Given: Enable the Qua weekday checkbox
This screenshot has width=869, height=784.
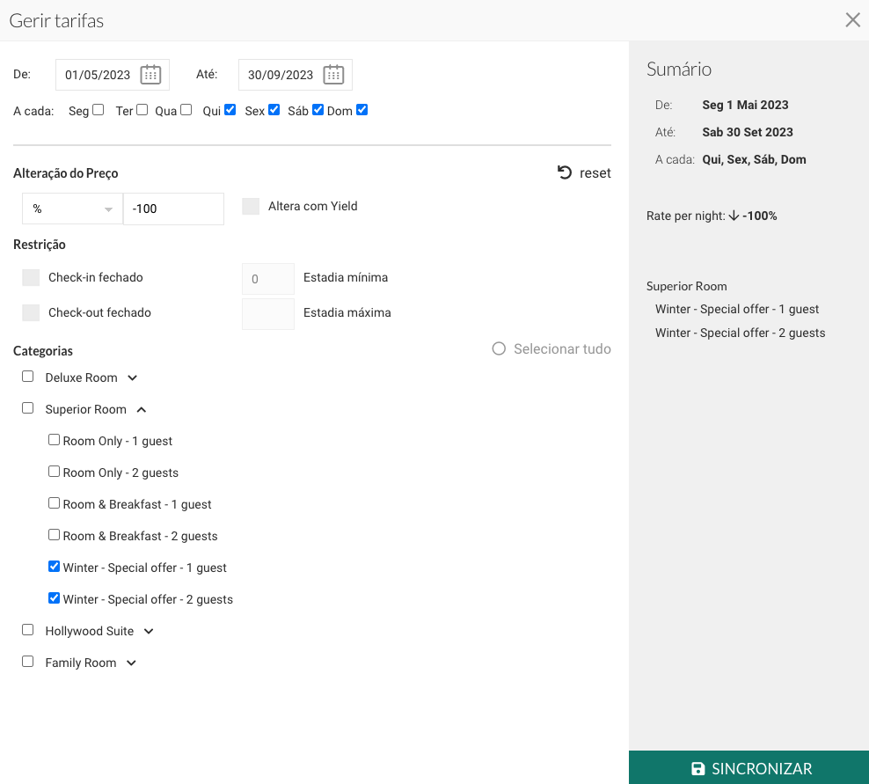Looking at the screenshot, I should pos(186,110).
